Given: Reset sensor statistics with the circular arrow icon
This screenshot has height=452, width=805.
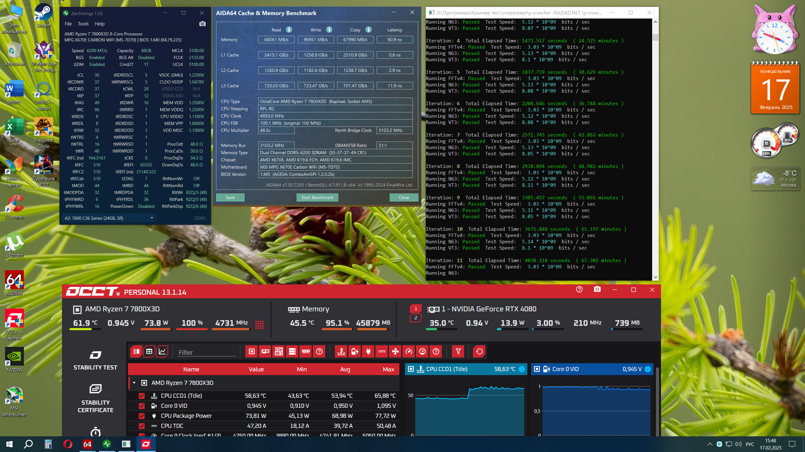Looking at the screenshot, I should coord(479,352).
